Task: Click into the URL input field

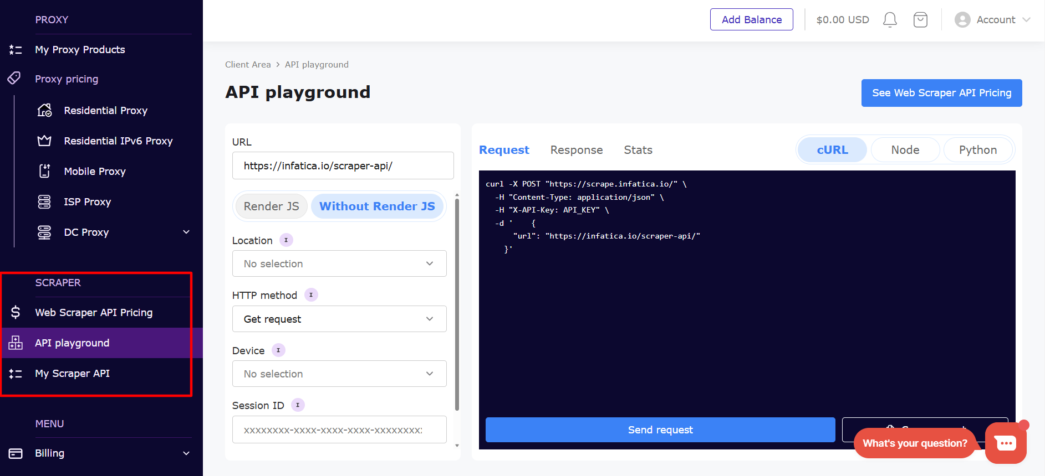Action: (x=343, y=165)
